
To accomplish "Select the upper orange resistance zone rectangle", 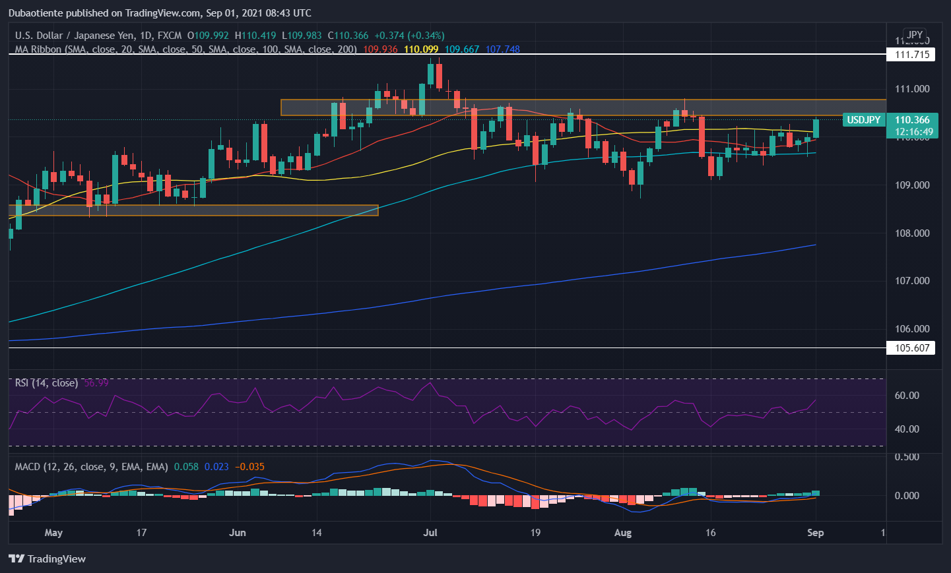I will (583, 107).
